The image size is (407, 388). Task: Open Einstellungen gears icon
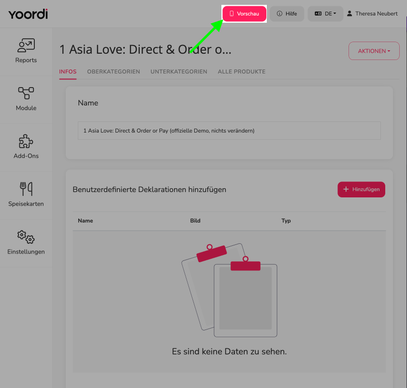(x=26, y=237)
